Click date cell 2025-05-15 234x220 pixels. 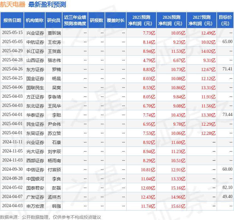tap(12, 33)
